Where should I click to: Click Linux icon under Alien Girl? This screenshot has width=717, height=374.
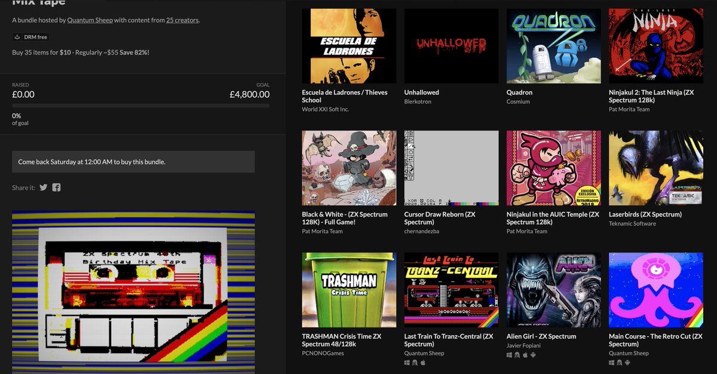point(517,354)
